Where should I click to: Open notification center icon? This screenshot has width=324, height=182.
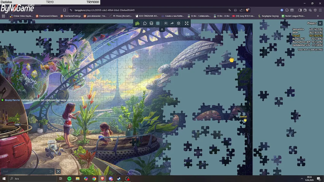pos(319,179)
